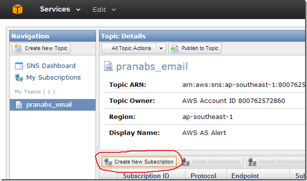This screenshot has height=181, width=307.
Task: Click the SNS Dashboard window icon
Action: pyautogui.click(x=19, y=66)
